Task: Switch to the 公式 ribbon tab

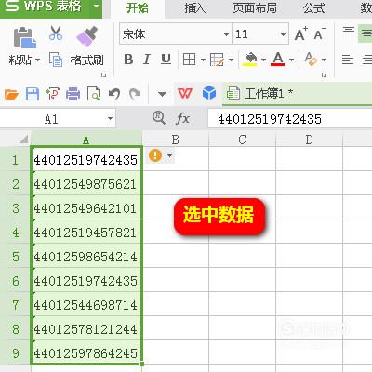Action: [314, 8]
